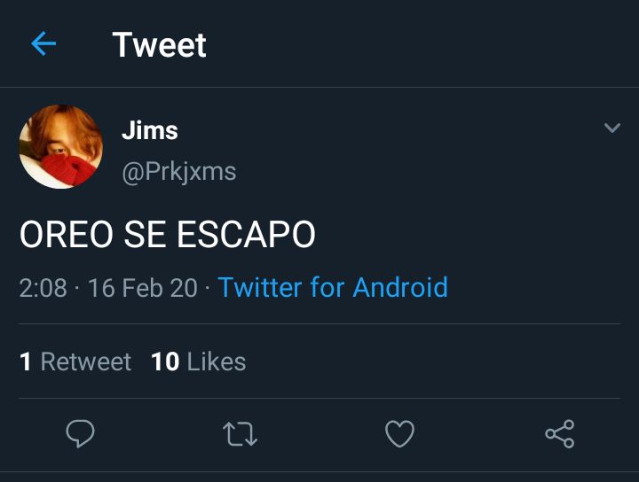The width and height of the screenshot is (639, 482).
Task: Click the word Android in the source link
Action: pos(400,287)
